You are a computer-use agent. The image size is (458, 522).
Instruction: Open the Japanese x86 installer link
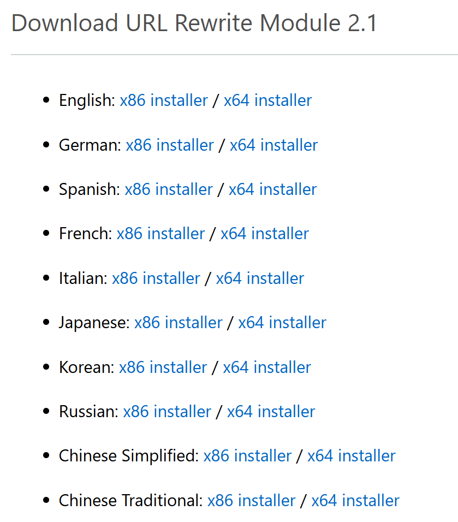[179, 323]
